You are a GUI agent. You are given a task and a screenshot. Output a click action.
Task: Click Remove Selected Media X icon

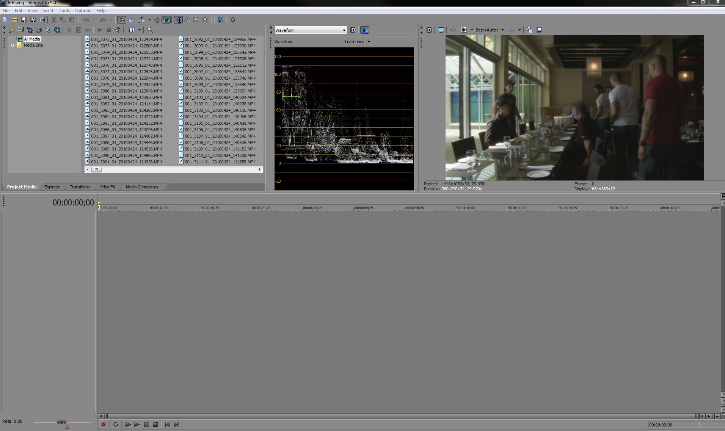pyautogui.click(x=69, y=30)
